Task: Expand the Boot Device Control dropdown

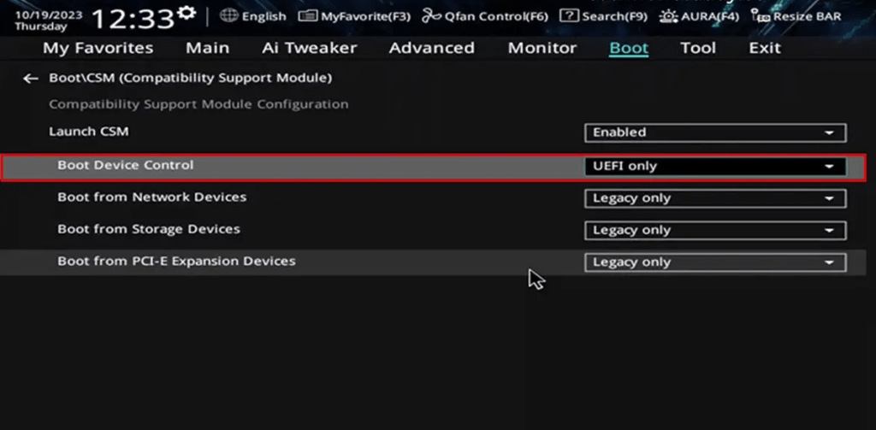Action: point(715,166)
